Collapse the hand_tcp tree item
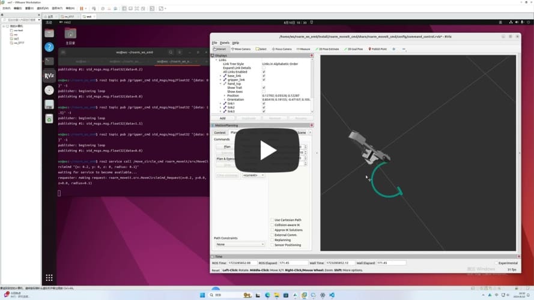Viewport: 534px width, 300px height. [220, 83]
